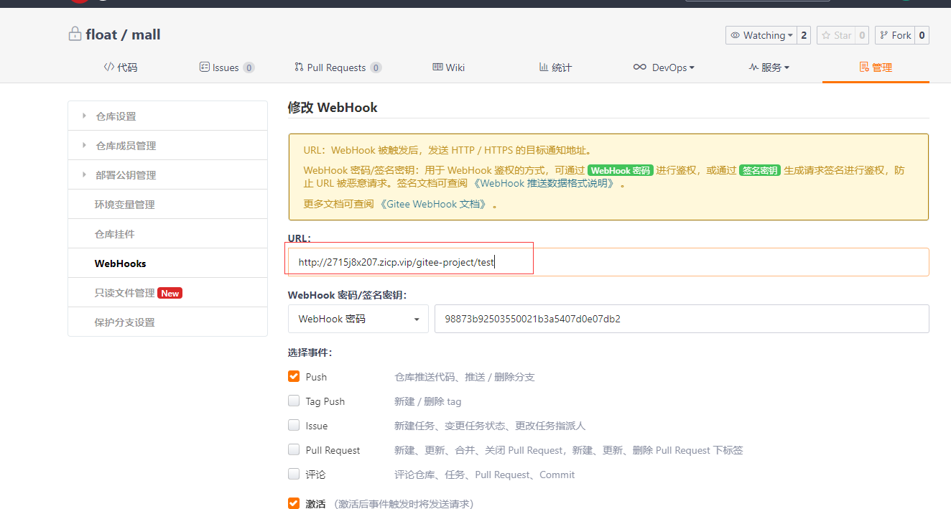Click the Star count 0

click(x=862, y=35)
